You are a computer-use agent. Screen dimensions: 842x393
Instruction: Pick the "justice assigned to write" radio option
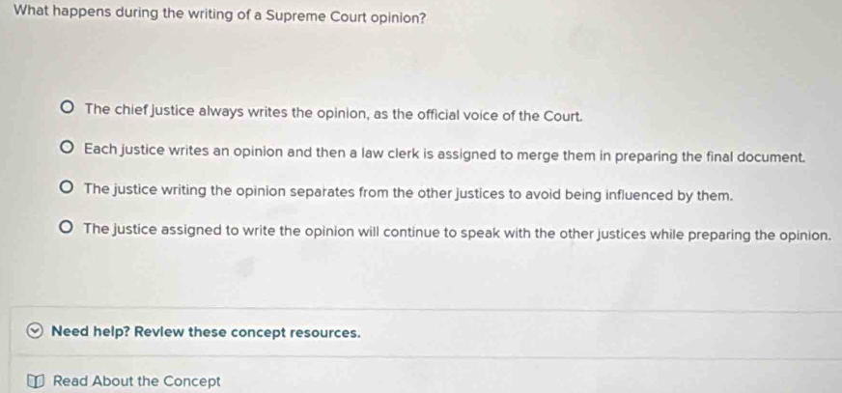click(x=67, y=230)
